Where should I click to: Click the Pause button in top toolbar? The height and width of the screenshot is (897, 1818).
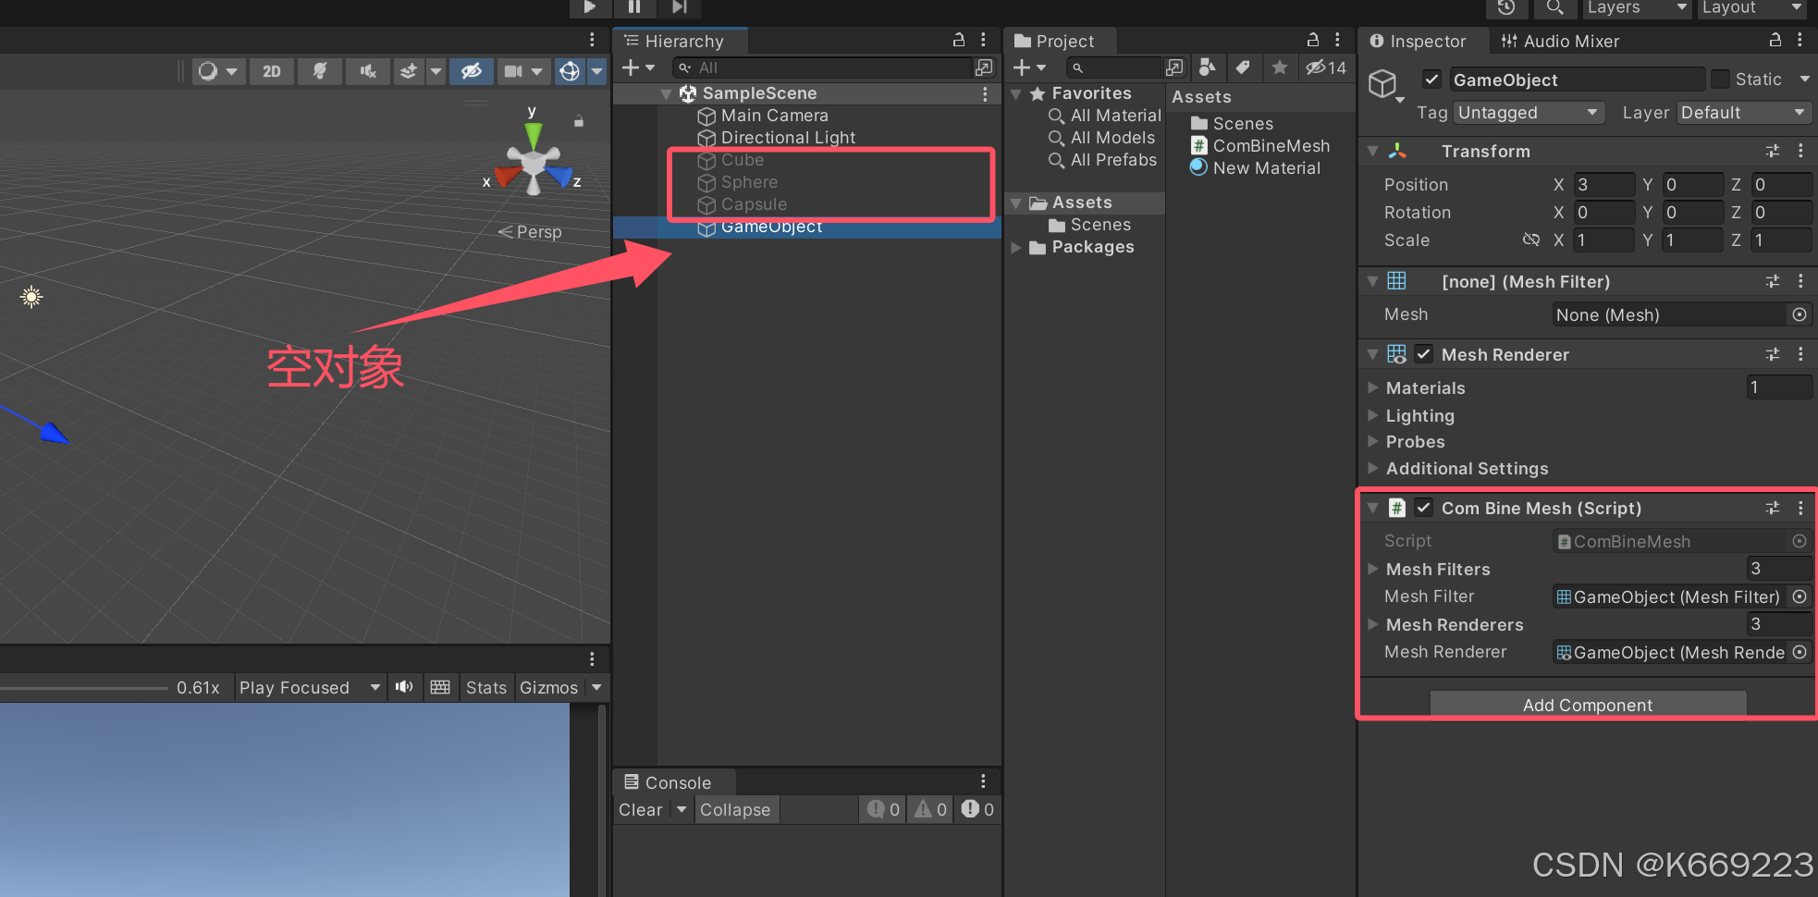(x=634, y=6)
